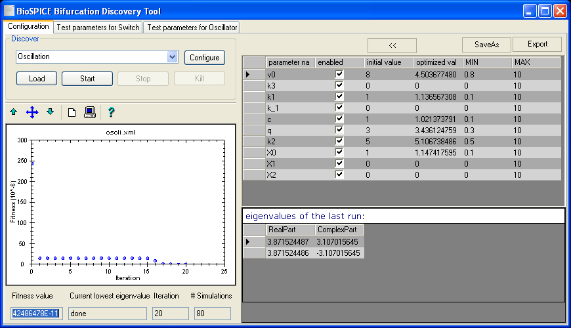571x328 pixels.
Task: Open the help question mark icon
Action: (x=112, y=112)
